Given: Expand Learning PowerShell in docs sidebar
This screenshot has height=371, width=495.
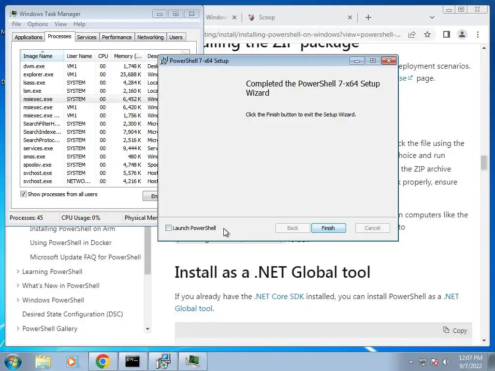Looking at the screenshot, I should [x=18, y=271].
